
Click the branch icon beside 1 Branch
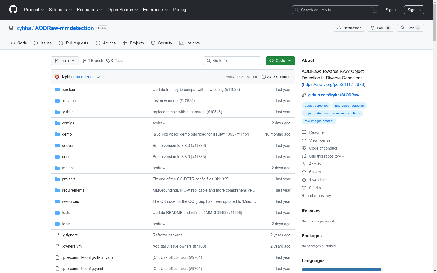(x=85, y=61)
